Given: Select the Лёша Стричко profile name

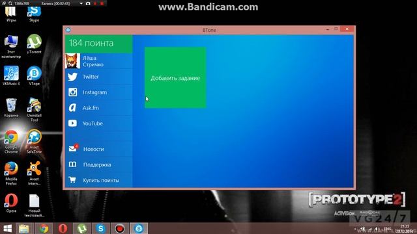Looking at the screenshot, I should [x=93, y=61].
